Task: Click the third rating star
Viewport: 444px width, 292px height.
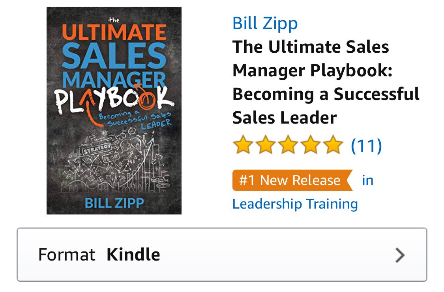Action: coord(288,144)
